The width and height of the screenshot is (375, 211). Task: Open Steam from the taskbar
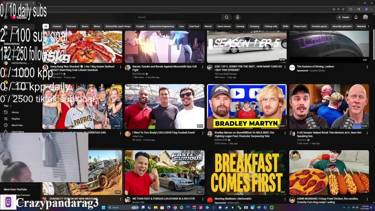(226, 207)
